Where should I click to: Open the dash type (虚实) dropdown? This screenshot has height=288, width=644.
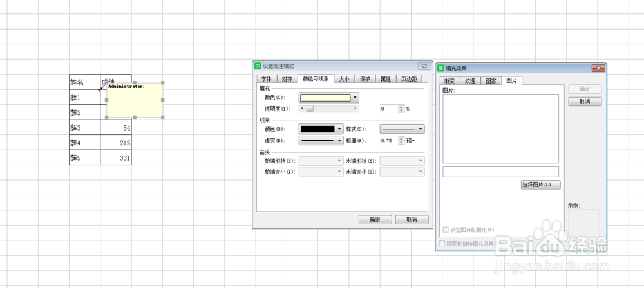tap(321, 140)
